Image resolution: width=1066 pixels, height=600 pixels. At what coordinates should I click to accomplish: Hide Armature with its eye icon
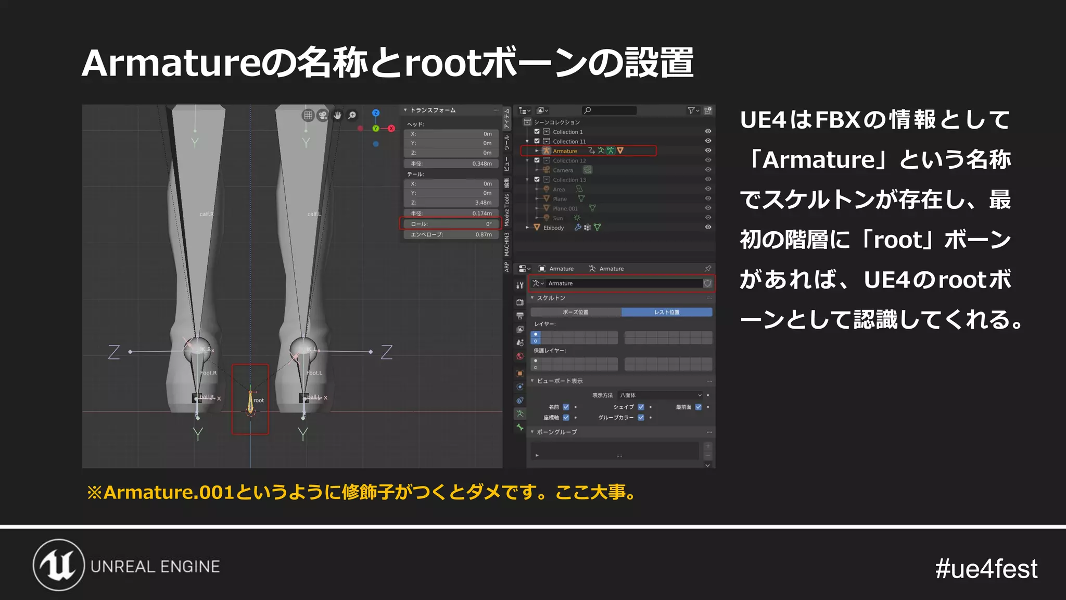point(708,151)
